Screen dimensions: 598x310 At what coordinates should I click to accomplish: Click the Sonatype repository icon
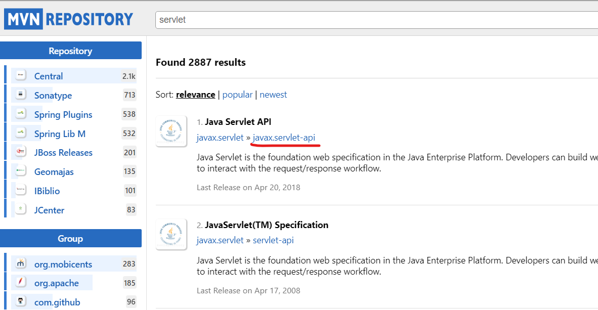click(x=21, y=94)
